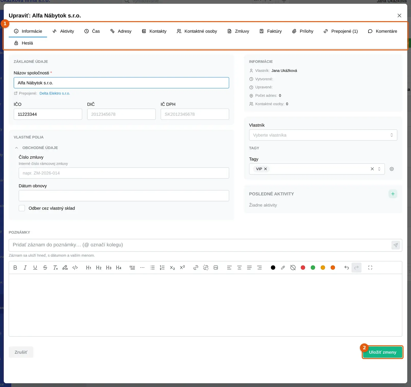The height and width of the screenshot is (387, 411).
Task: Undo the last edit in notes
Action: point(347,268)
